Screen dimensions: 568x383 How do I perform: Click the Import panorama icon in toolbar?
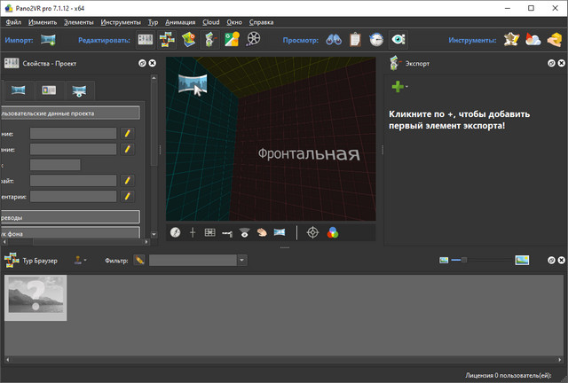(48, 39)
